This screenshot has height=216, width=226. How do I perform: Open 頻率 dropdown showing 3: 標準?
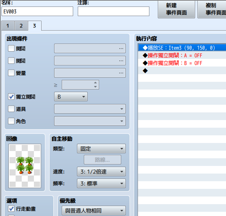(x=101, y=184)
